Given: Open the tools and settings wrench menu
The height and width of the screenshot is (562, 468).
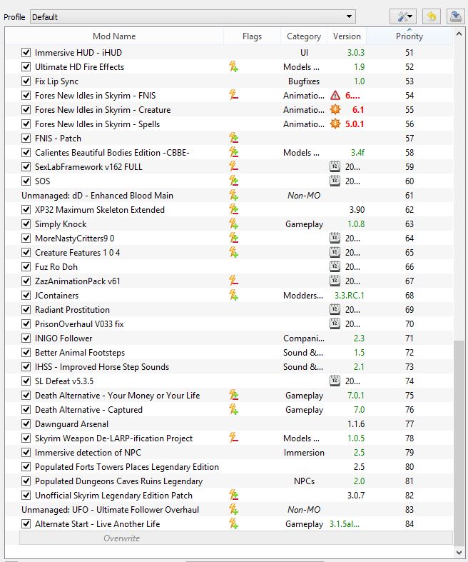Looking at the screenshot, I should [x=405, y=16].
